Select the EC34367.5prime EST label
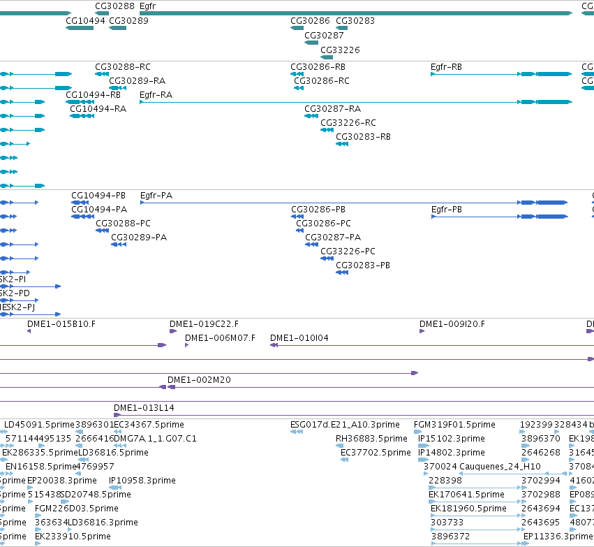The height and width of the screenshot is (547, 594). (149, 425)
